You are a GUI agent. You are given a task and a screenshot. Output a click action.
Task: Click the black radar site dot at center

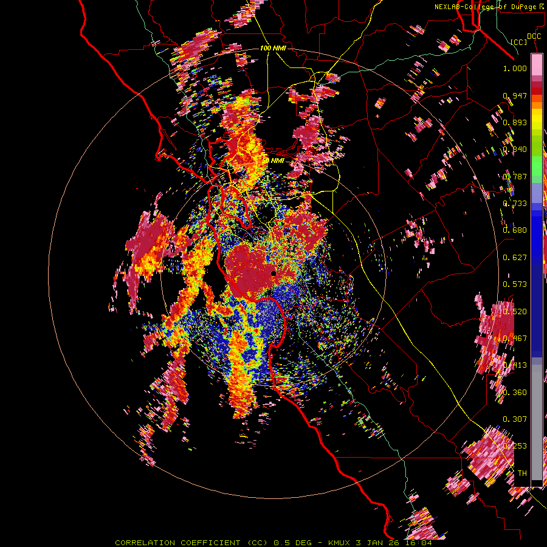tap(273, 273)
